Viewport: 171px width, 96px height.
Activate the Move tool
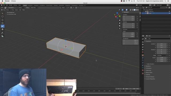[x=2, y=20]
